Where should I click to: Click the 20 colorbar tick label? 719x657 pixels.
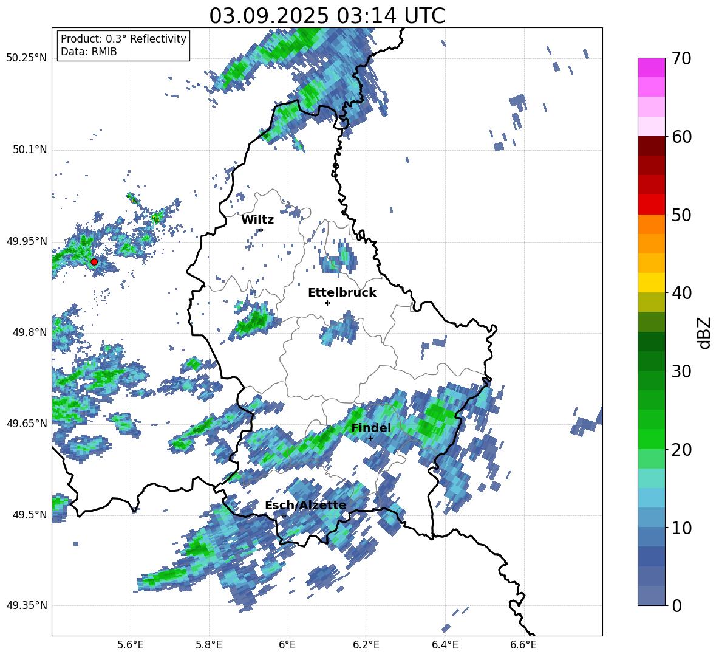click(681, 450)
